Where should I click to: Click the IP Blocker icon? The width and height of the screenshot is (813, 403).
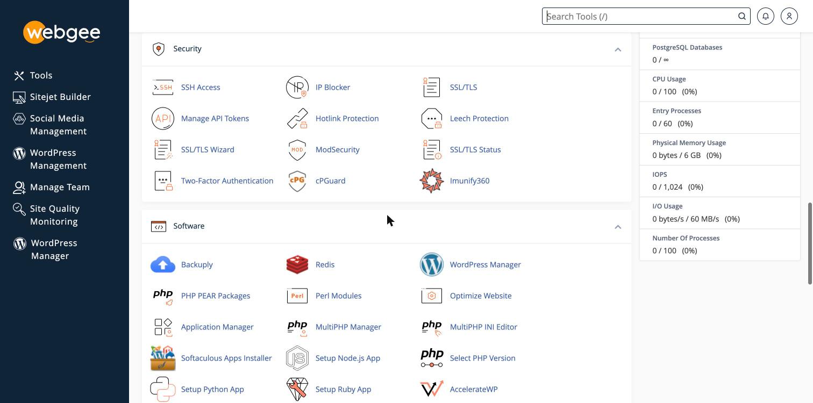(x=297, y=87)
